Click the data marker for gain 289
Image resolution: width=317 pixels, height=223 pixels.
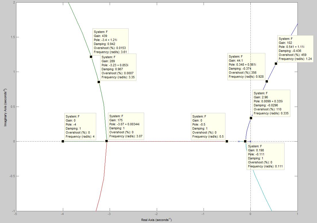coord(99,82)
